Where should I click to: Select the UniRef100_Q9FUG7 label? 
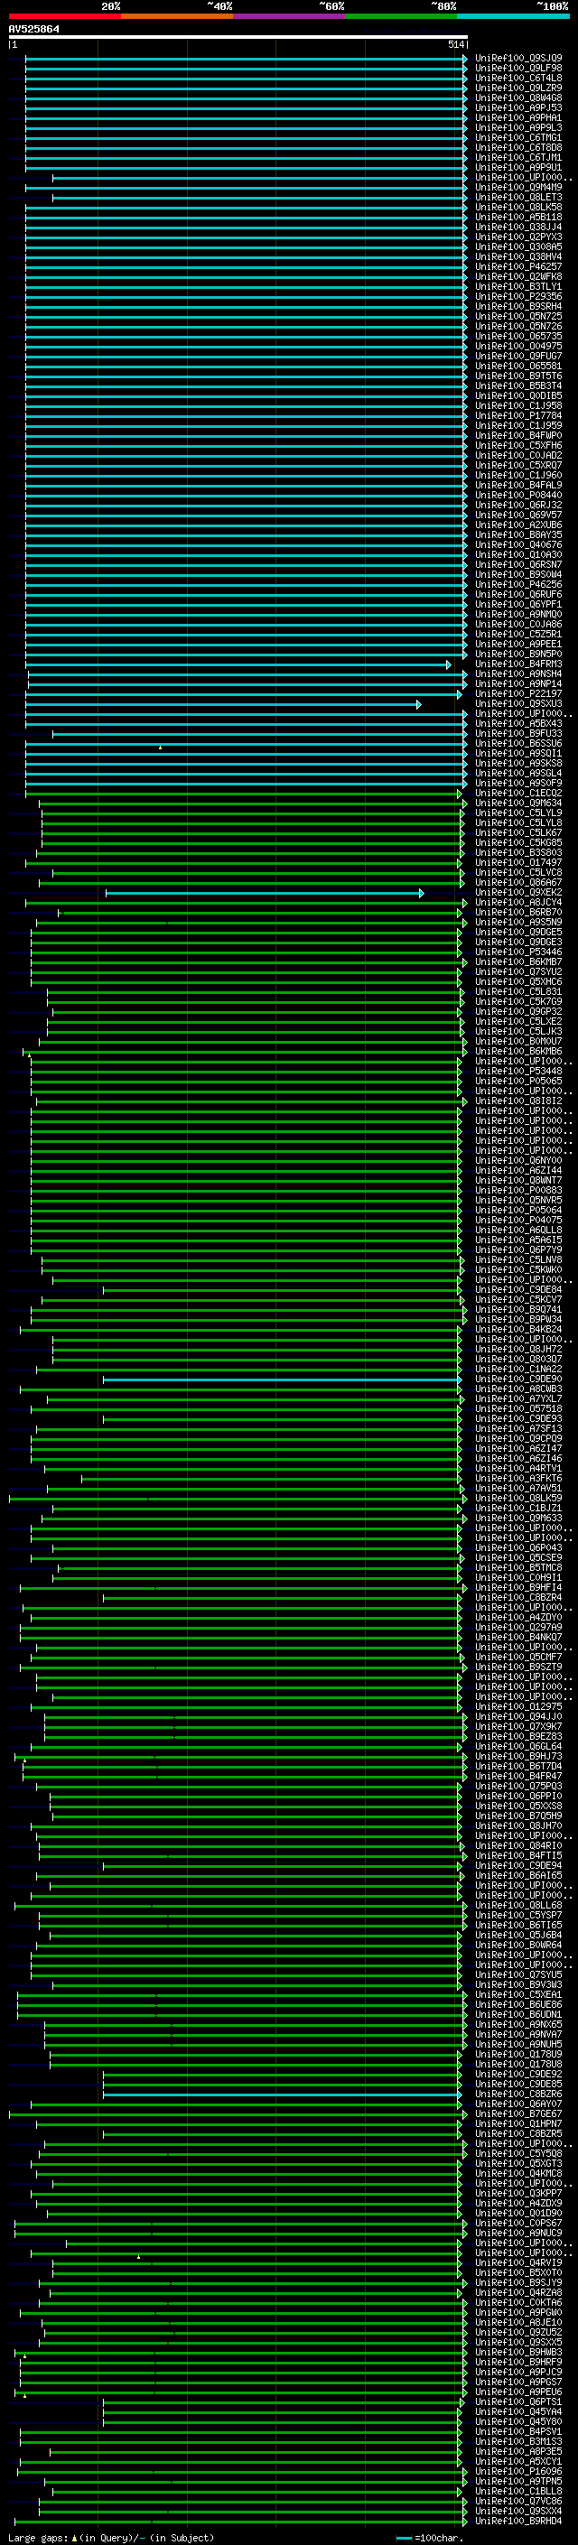518,356
